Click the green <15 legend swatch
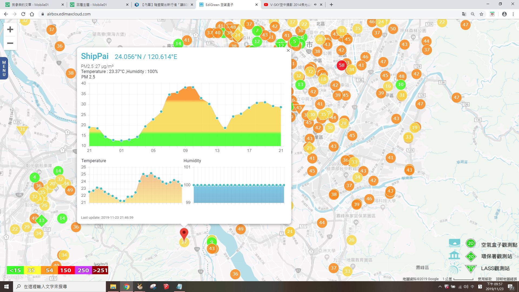The height and width of the screenshot is (292, 519). tap(15, 270)
